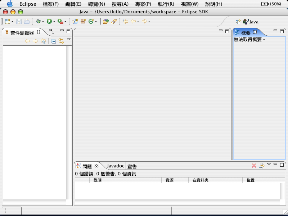Screen dimensions: 288x216
Task: Click the Up folder icon in 套件瀏覽器
Action: (43, 41)
